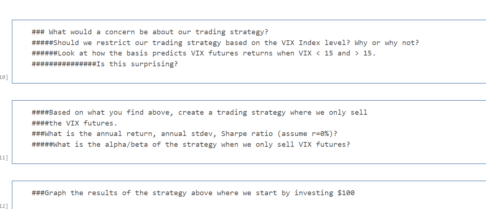Click the 'Look at how the basis predicts' line
Image resolution: width=486 pixels, height=209 pixels.
click(x=204, y=53)
